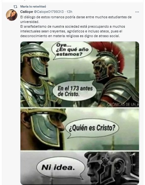
Task: Click the 'En el 173 antes de Cristo' bubble
Action: (75, 91)
